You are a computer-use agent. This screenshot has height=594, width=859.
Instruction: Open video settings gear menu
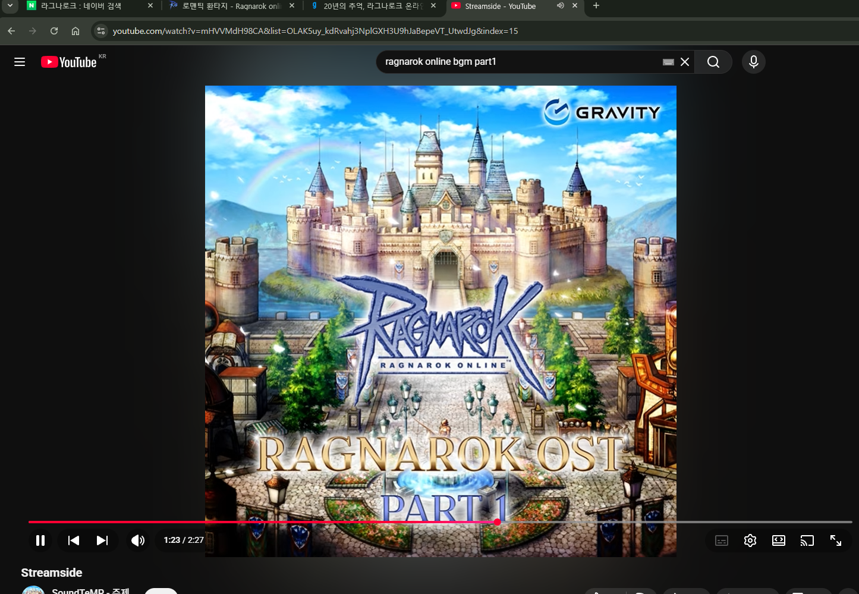pos(750,540)
